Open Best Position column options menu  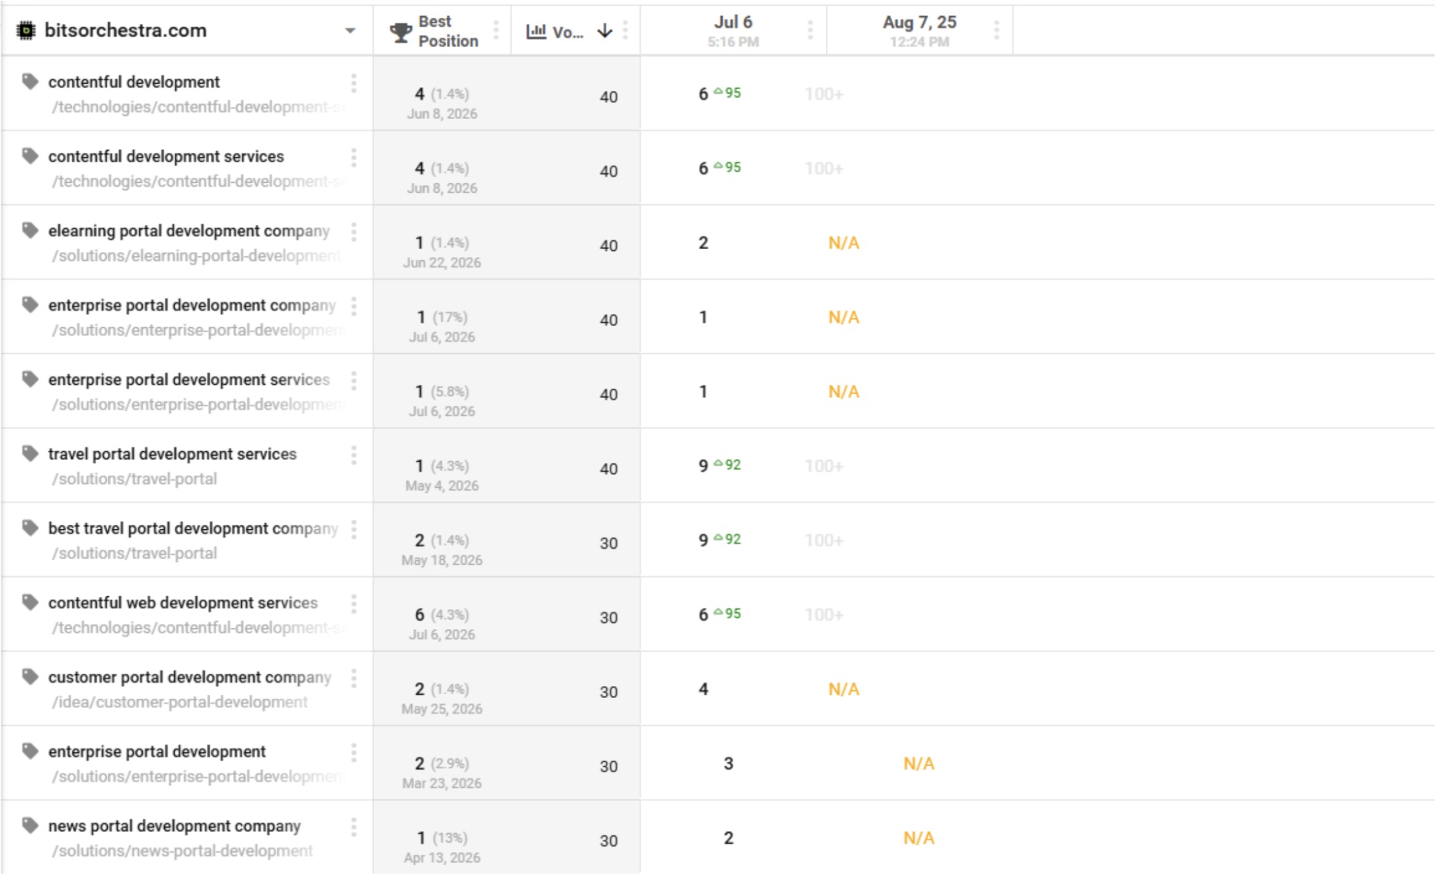496,30
